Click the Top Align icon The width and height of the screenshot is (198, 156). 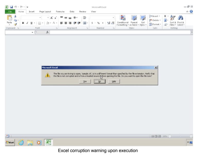click(61, 18)
